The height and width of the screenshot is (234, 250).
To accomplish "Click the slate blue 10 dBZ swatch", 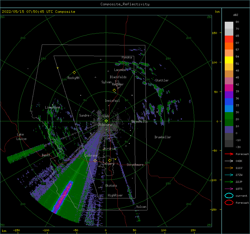I will (229, 129).
